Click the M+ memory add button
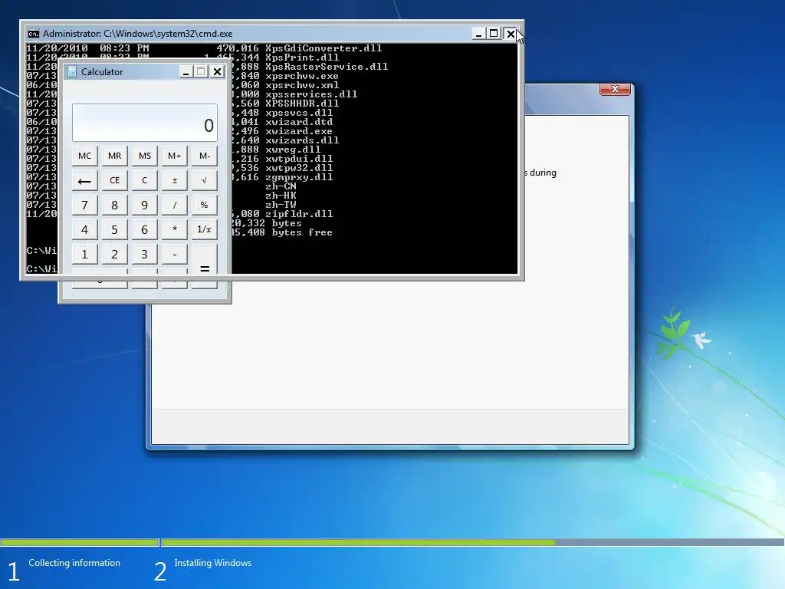The height and width of the screenshot is (589, 785). point(174,156)
